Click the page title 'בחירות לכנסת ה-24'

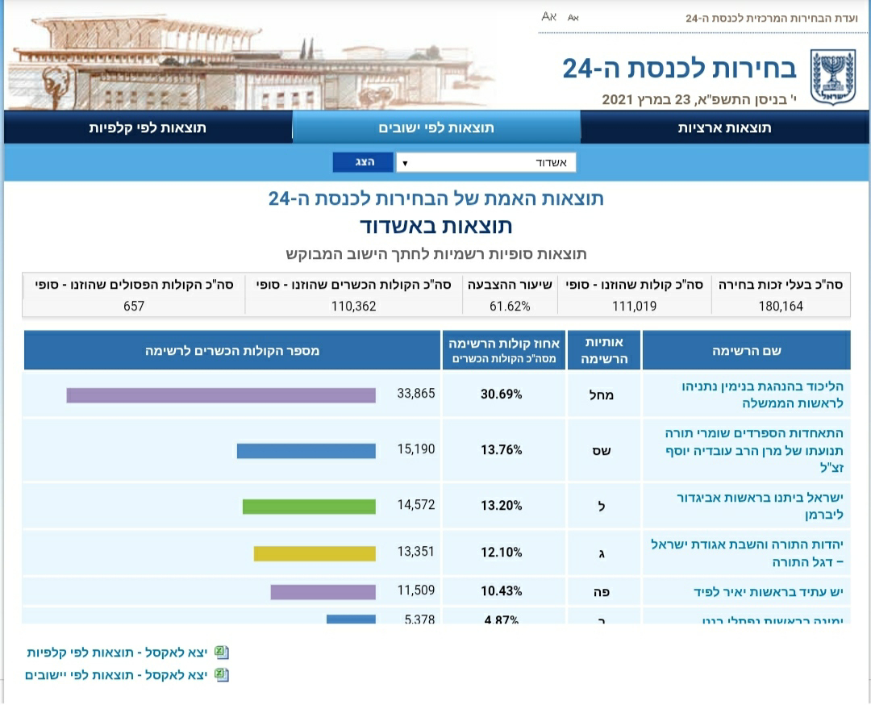click(679, 69)
